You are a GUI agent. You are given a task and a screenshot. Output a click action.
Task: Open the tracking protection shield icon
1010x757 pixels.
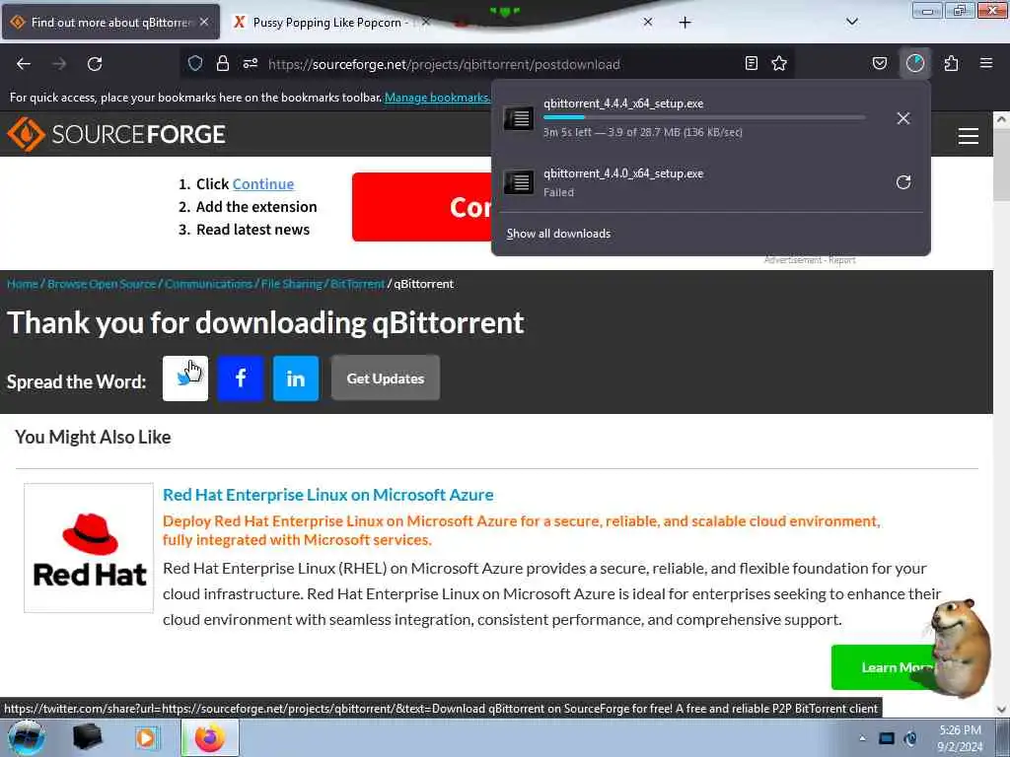click(195, 63)
